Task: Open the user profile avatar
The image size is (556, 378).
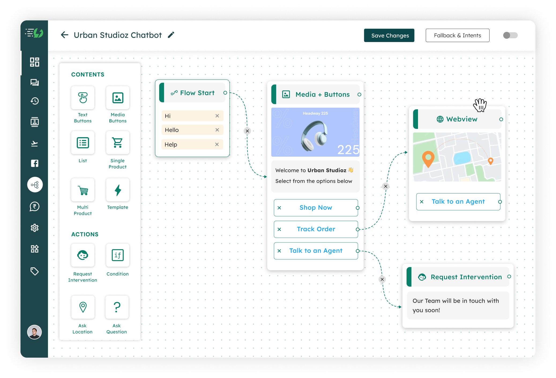Action: click(x=35, y=332)
